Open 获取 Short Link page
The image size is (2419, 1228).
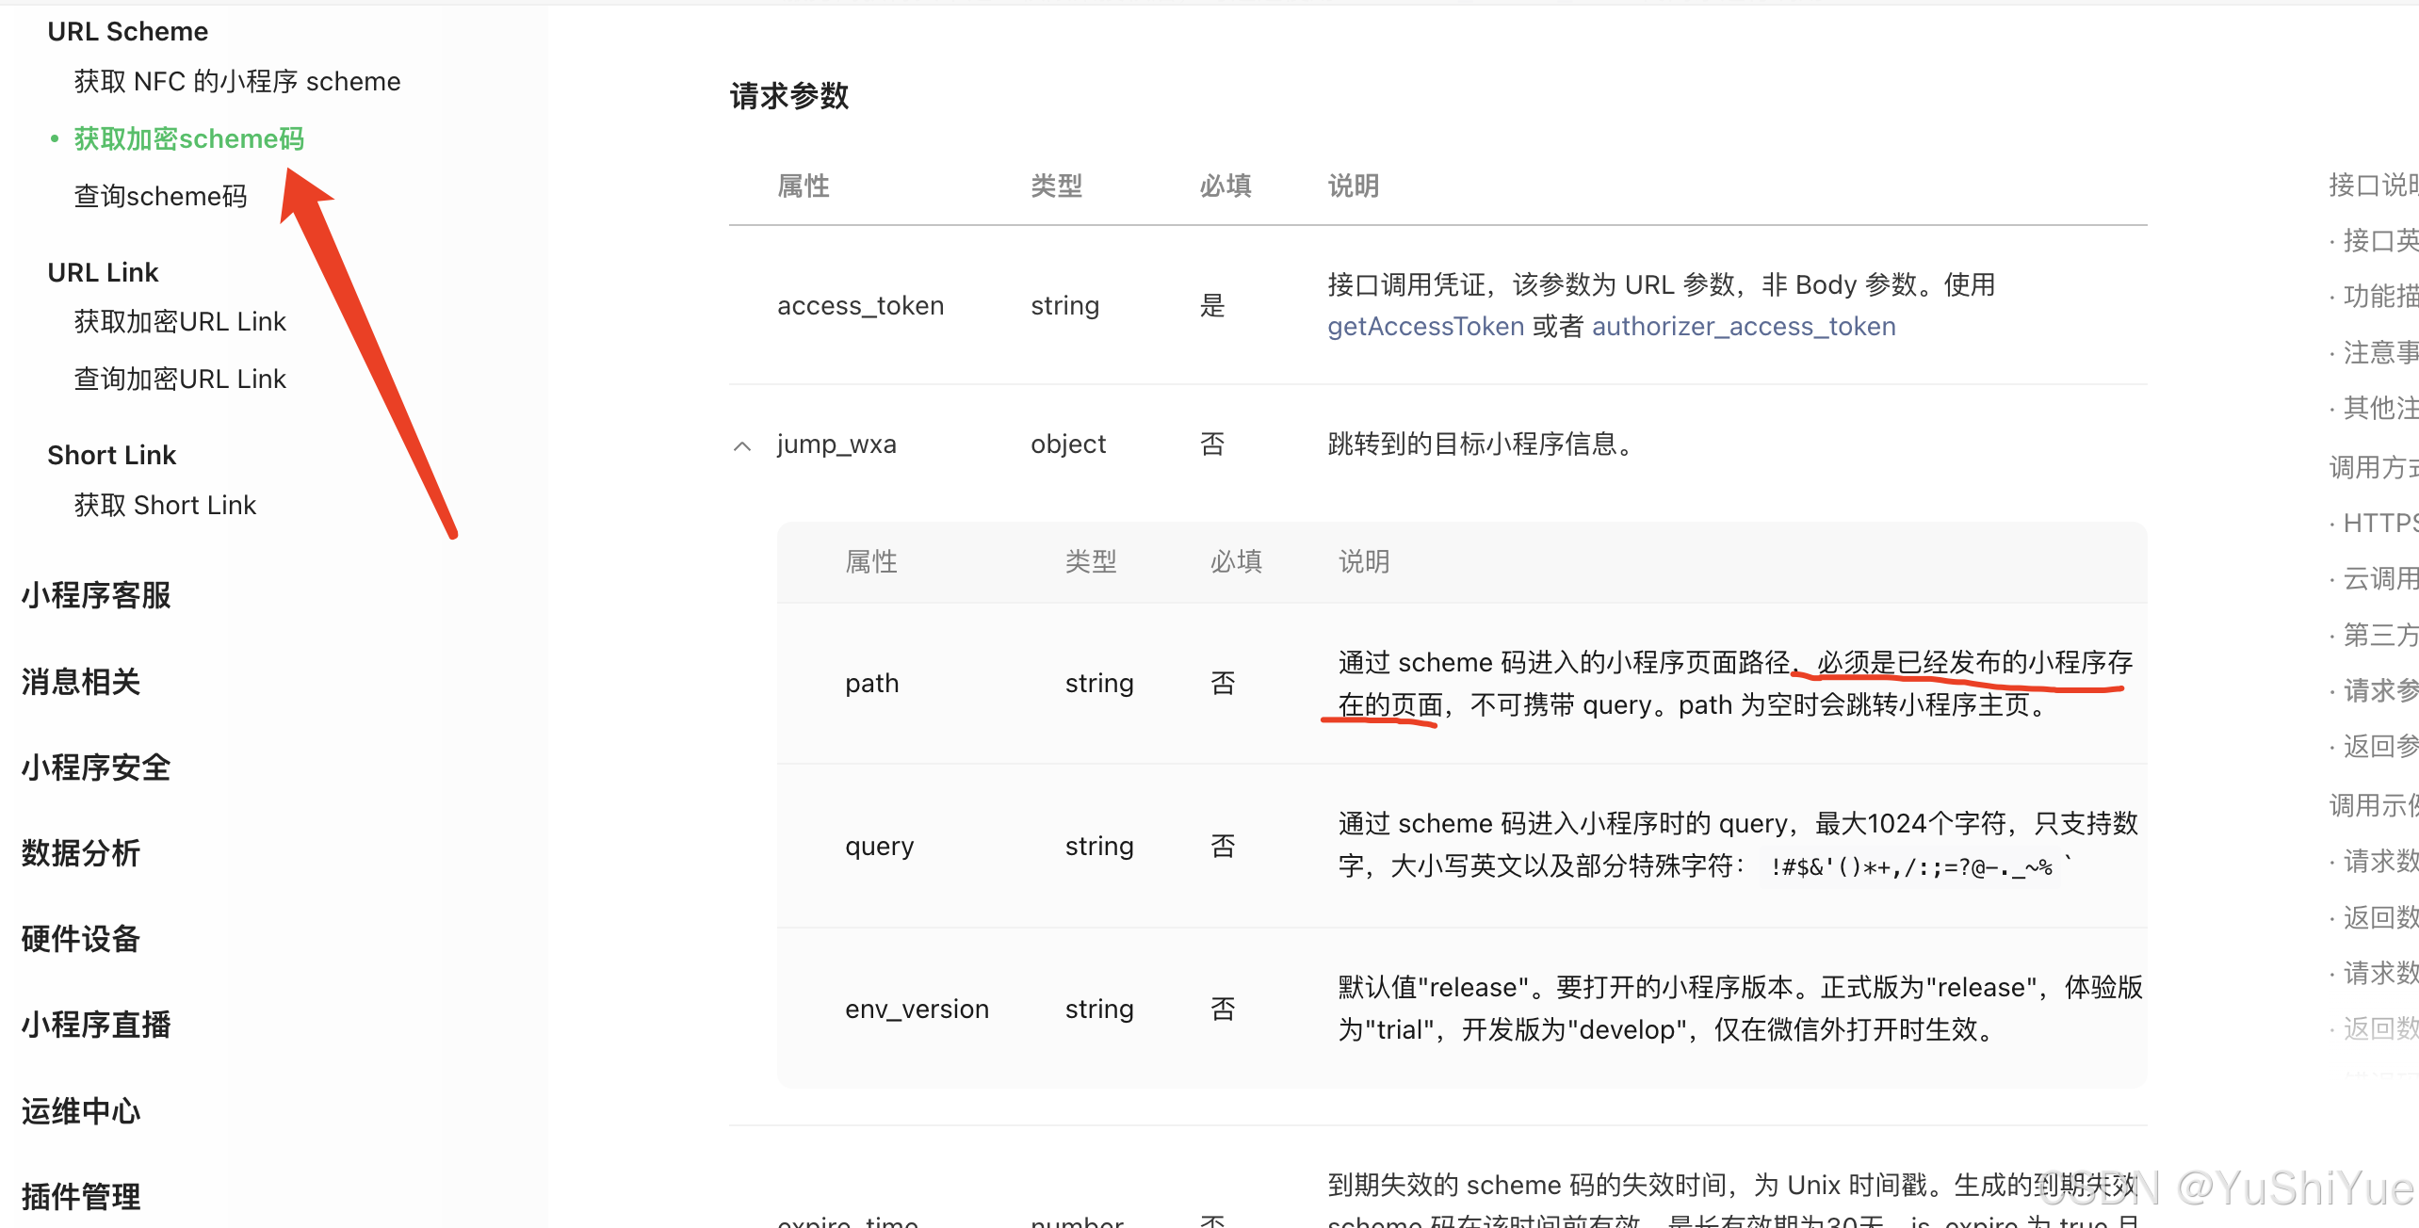[165, 505]
